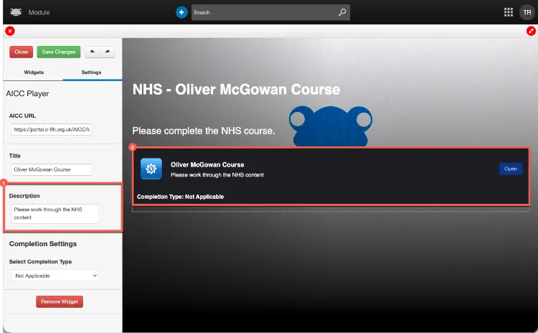The image size is (538, 333).
Task: Click the green Save Changes button
Action: 59,52
